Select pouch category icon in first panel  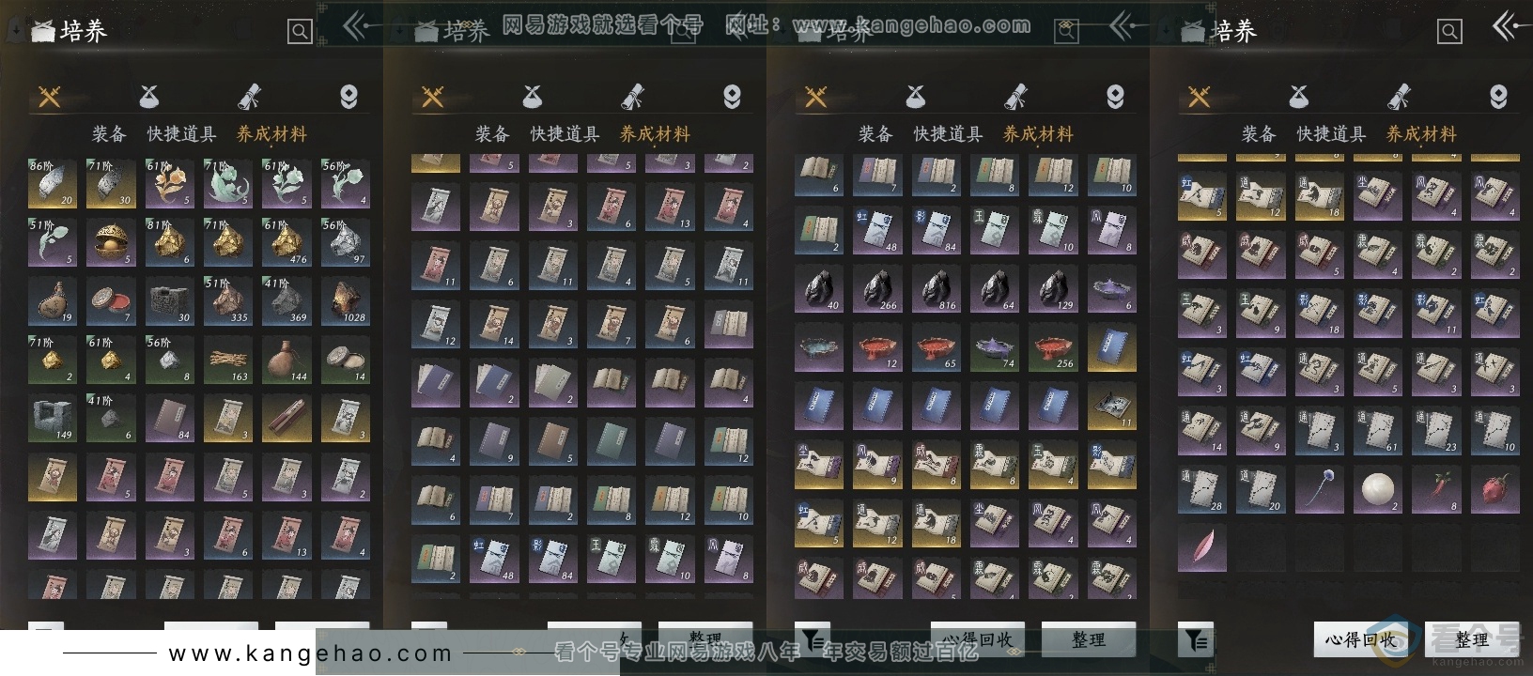tap(149, 97)
